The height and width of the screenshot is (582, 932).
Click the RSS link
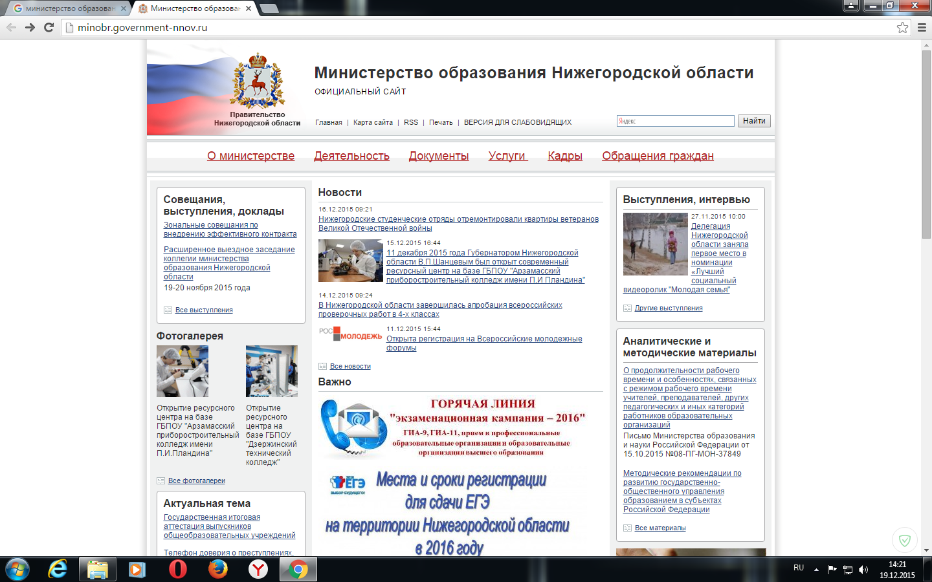[x=411, y=122]
